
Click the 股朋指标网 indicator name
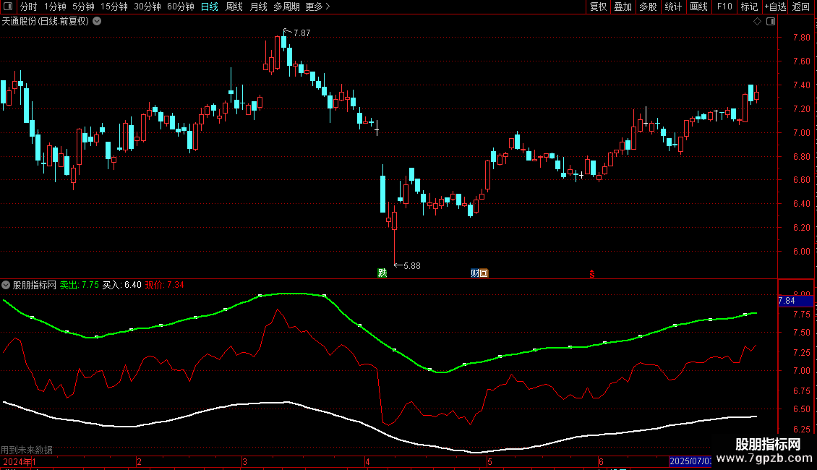[35, 285]
